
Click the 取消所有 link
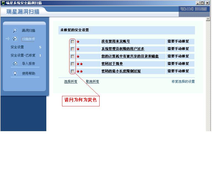pos(92,82)
